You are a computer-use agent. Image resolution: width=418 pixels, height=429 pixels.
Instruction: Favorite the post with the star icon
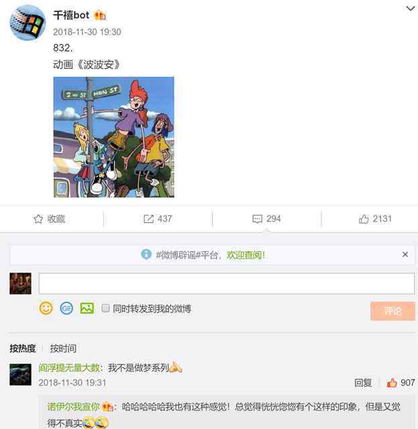[x=38, y=219]
